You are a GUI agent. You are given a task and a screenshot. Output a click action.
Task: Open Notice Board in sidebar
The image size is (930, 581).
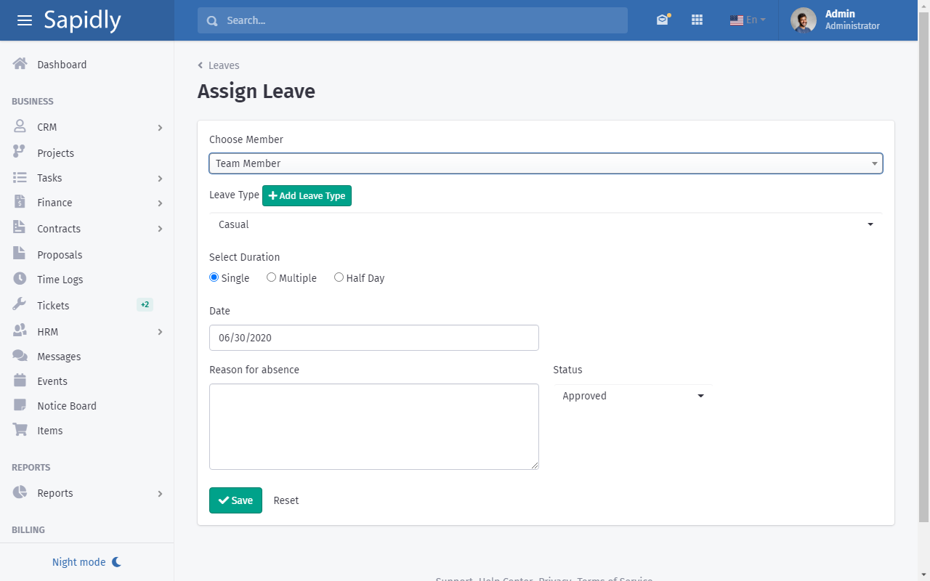pyautogui.click(x=67, y=406)
